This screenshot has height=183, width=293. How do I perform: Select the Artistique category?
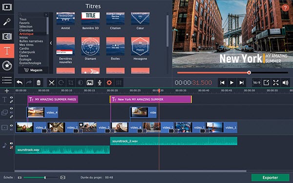point(26,34)
